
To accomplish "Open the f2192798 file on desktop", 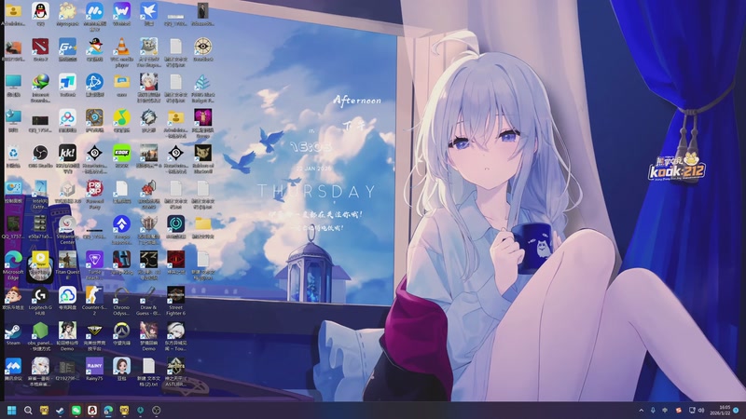I will (67, 366).
